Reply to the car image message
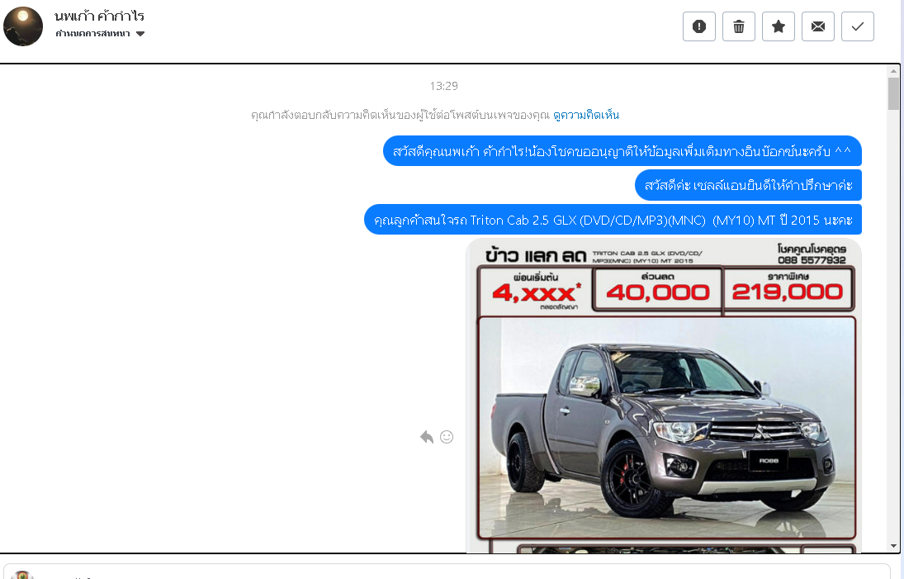This screenshot has width=904, height=579. [x=427, y=437]
